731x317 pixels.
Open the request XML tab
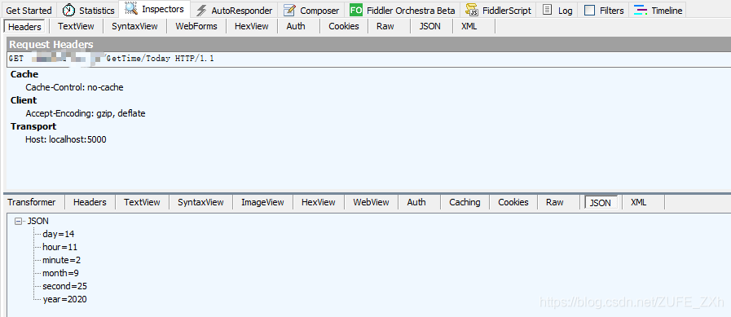coord(469,26)
